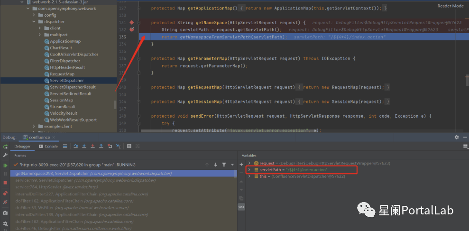Expand the example.client package
The width and height of the screenshot is (469, 231).
click(x=34, y=126)
